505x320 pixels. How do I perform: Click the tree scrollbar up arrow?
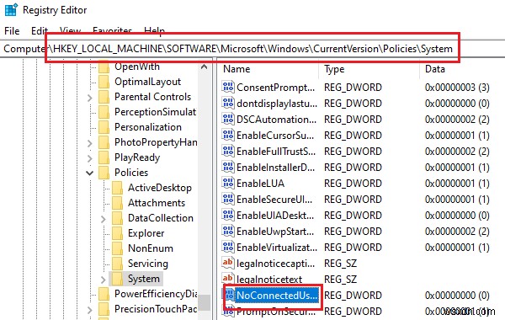point(204,67)
